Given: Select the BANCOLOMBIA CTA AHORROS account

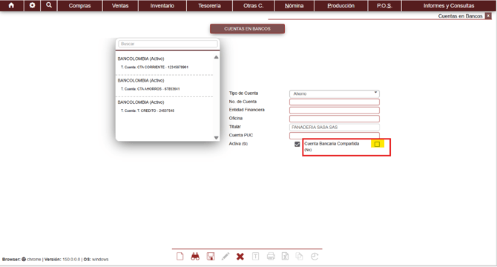Looking at the screenshot, I should (x=164, y=85).
